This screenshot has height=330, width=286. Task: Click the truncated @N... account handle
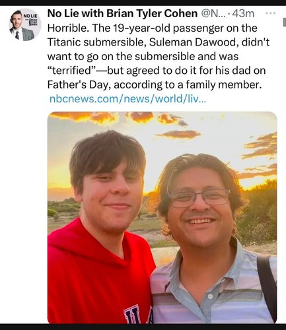tap(213, 14)
